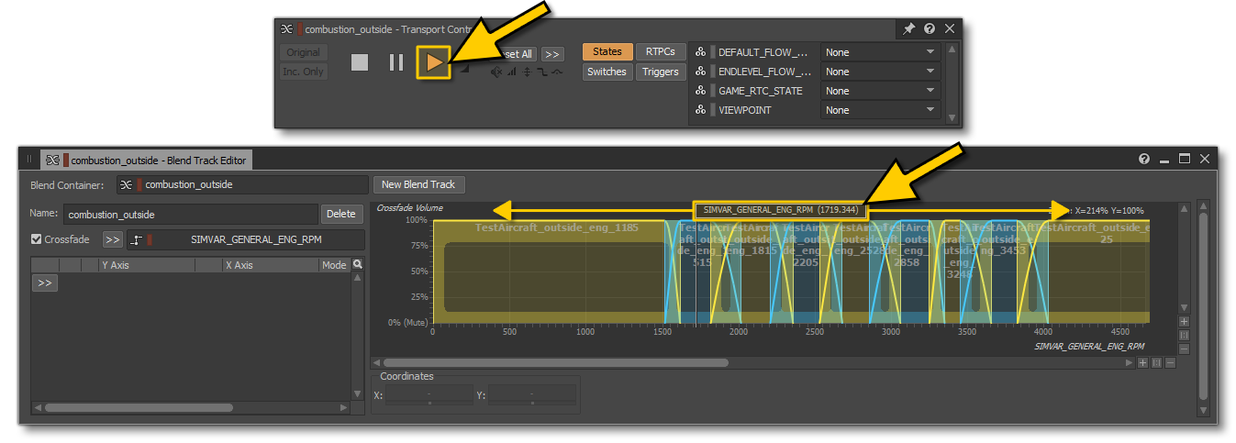
Task: Click the DEFAULT_FLOW state group icon
Action: point(701,52)
